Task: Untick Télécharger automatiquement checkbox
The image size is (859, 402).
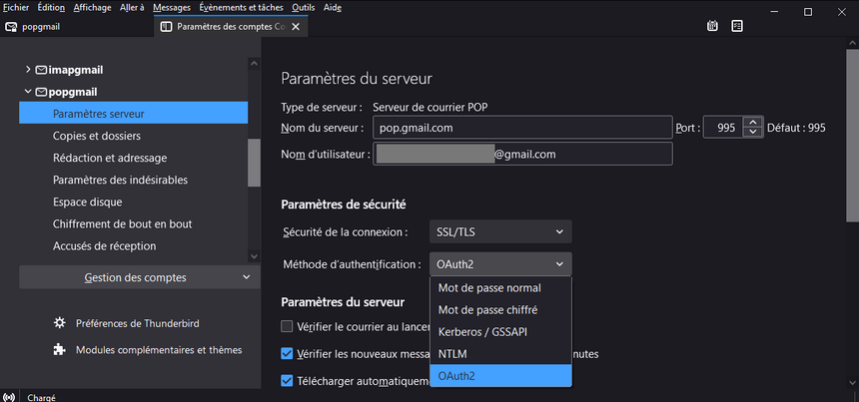Action: [288, 380]
